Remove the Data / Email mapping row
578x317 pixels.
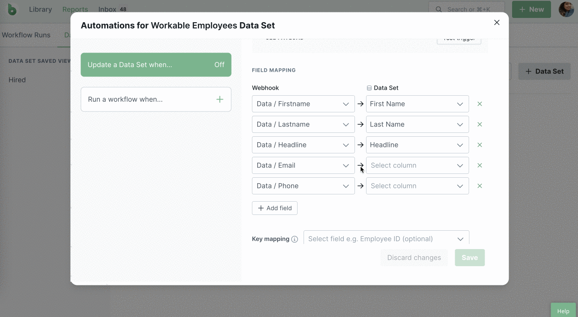click(x=480, y=165)
